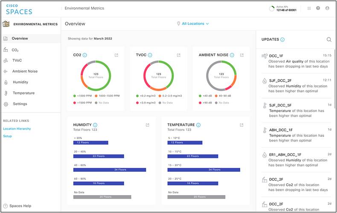The width and height of the screenshot is (337, 213).
Task: Click Temperature 15-20°C 34 Floors bar
Action: (204, 170)
